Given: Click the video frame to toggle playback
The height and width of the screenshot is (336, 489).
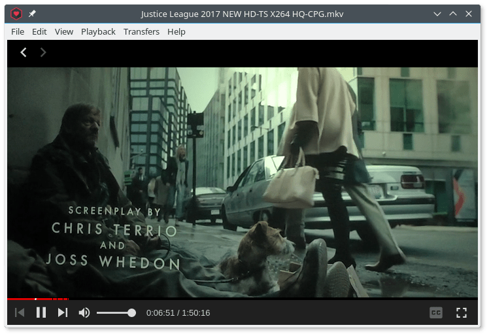Looking at the screenshot, I should tap(243, 182).
